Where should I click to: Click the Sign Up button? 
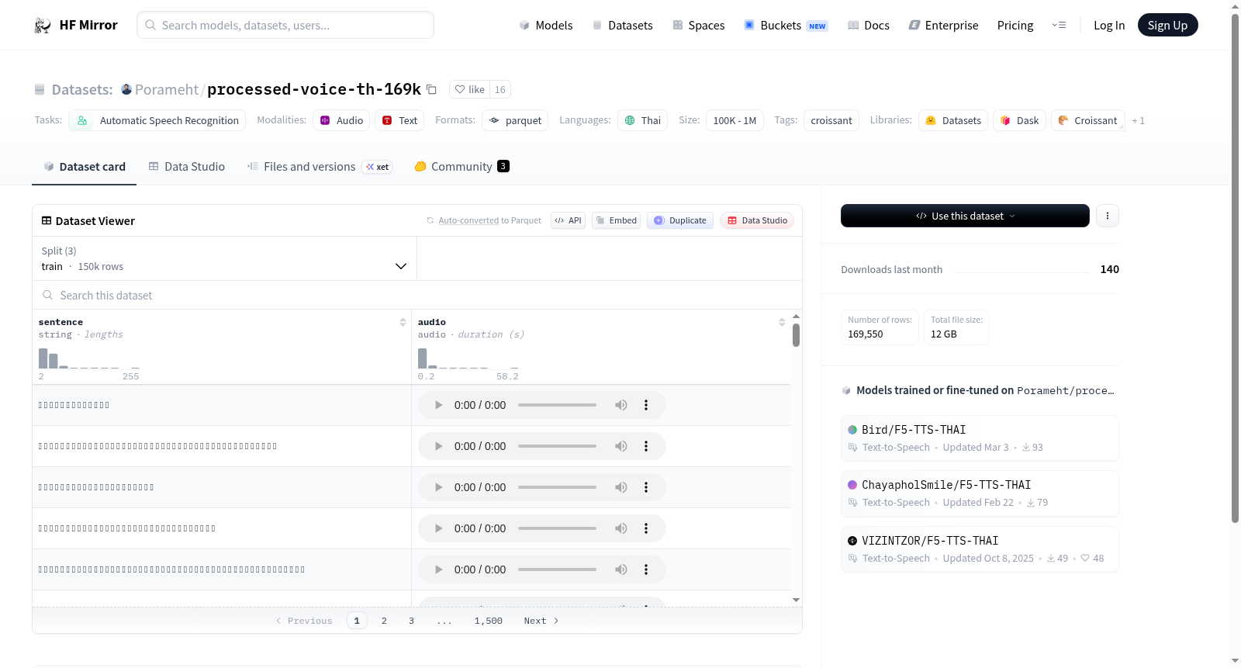coord(1168,26)
